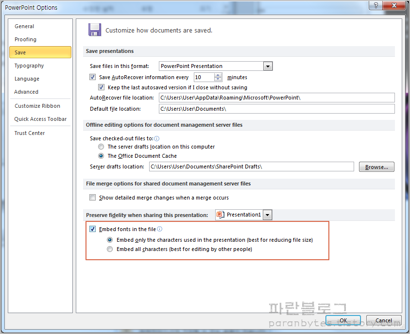Click the Help question mark button
Screen dimensions: 410x334
[x=376, y=5]
